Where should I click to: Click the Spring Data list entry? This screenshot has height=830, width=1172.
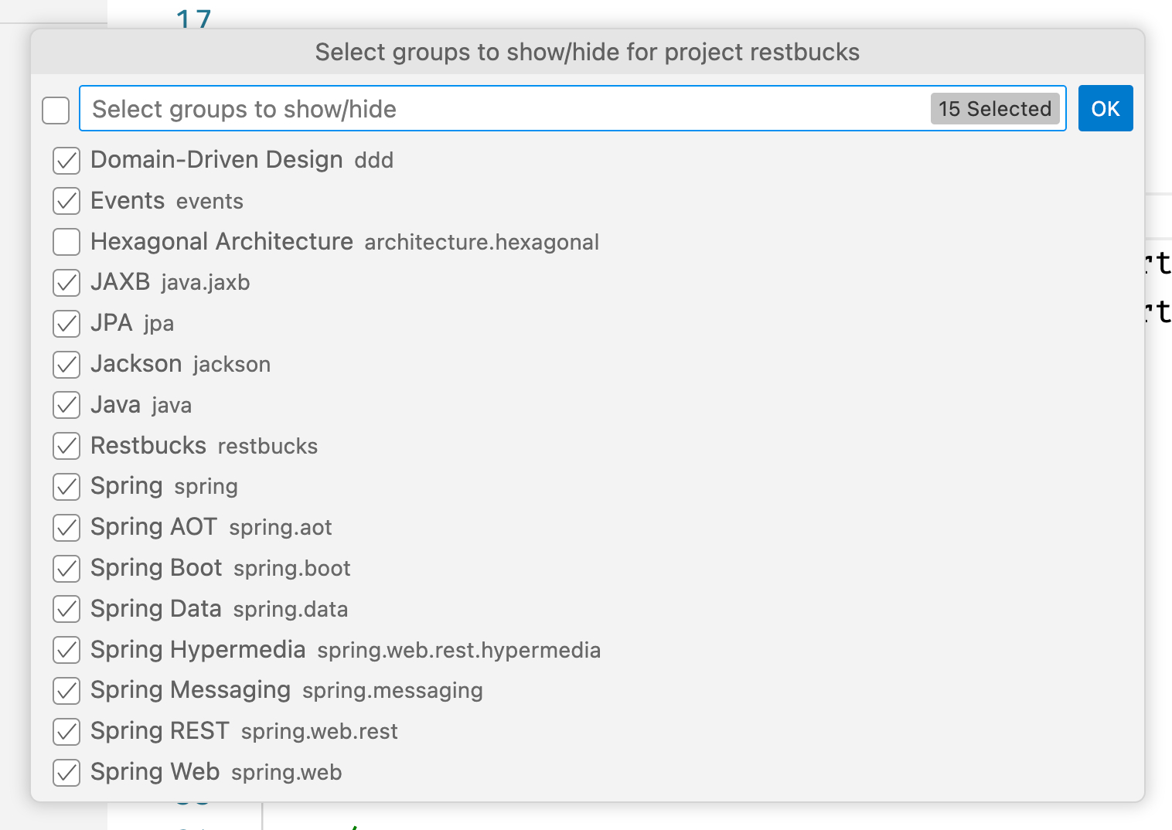tap(156, 609)
